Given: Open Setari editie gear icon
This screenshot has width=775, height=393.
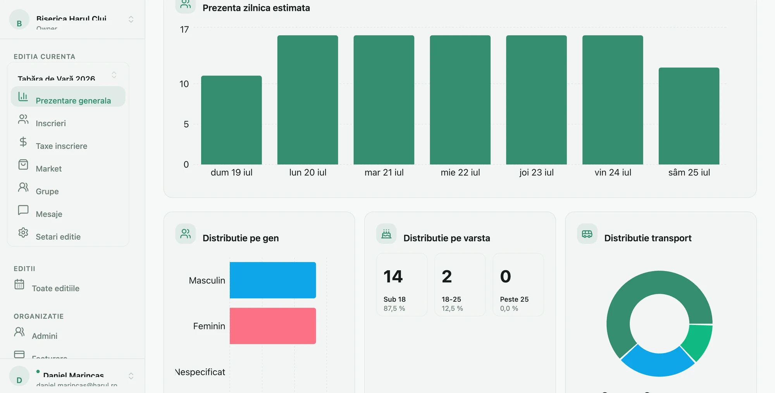Looking at the screenshot, I should point(23,233).
